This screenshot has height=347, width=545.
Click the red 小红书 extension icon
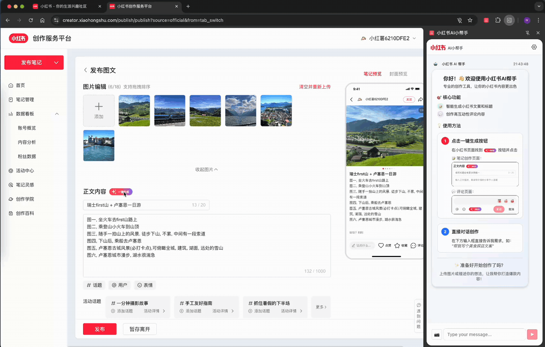(x=486, y=20)
